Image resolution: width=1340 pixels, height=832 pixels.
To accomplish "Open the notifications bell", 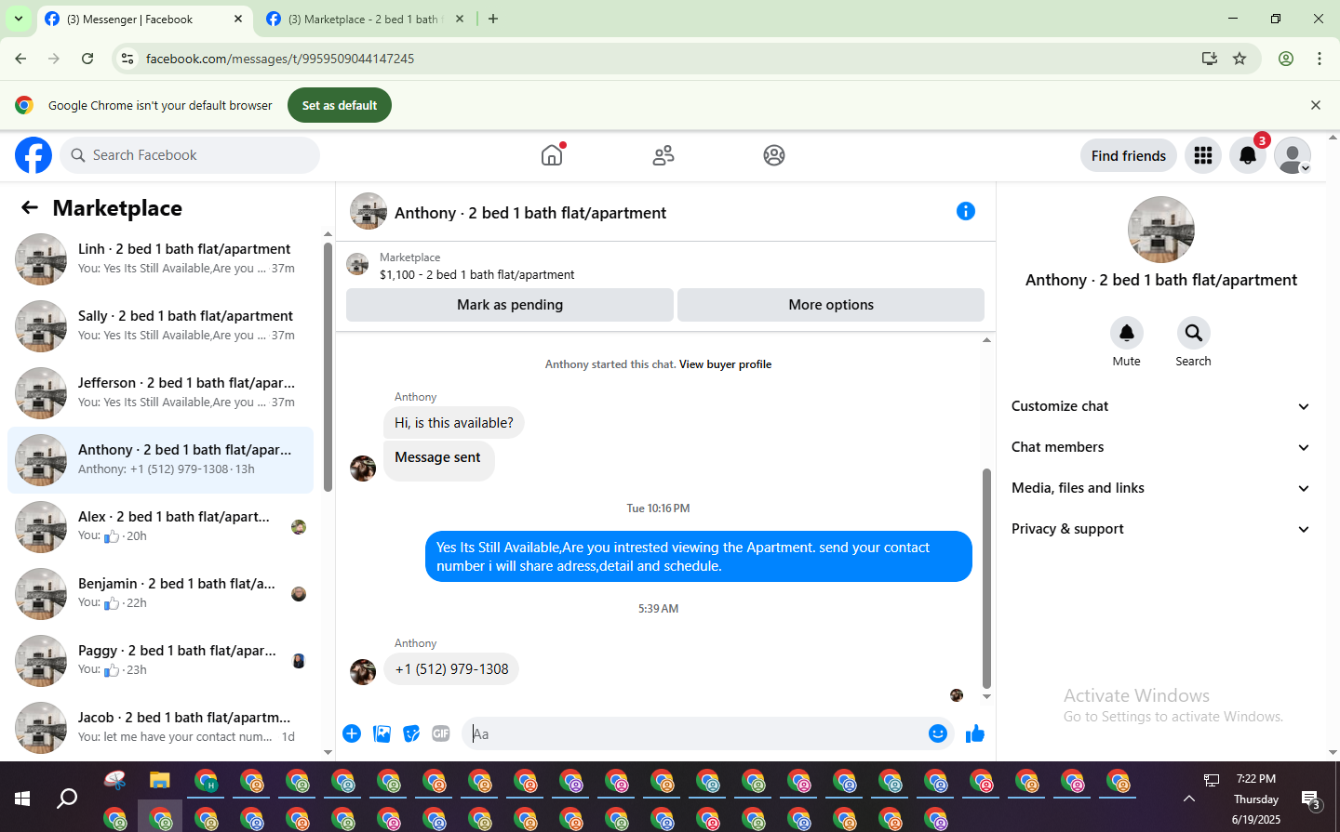I will coord(1248,155).
